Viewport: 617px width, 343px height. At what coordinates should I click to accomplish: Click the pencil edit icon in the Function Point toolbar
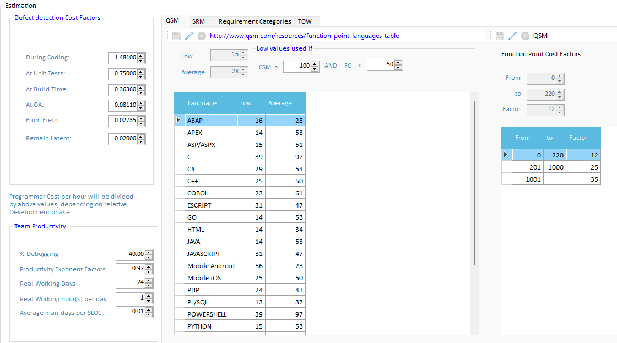click(x=512, y=36)
